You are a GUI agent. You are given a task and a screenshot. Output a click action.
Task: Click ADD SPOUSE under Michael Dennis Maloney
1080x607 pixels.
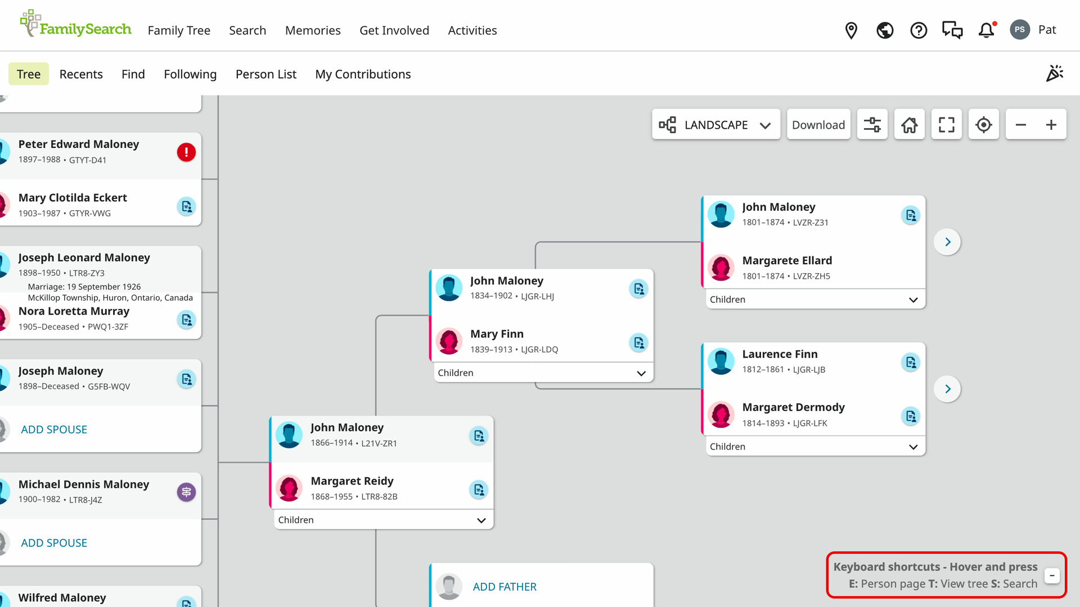click(54, 543)
